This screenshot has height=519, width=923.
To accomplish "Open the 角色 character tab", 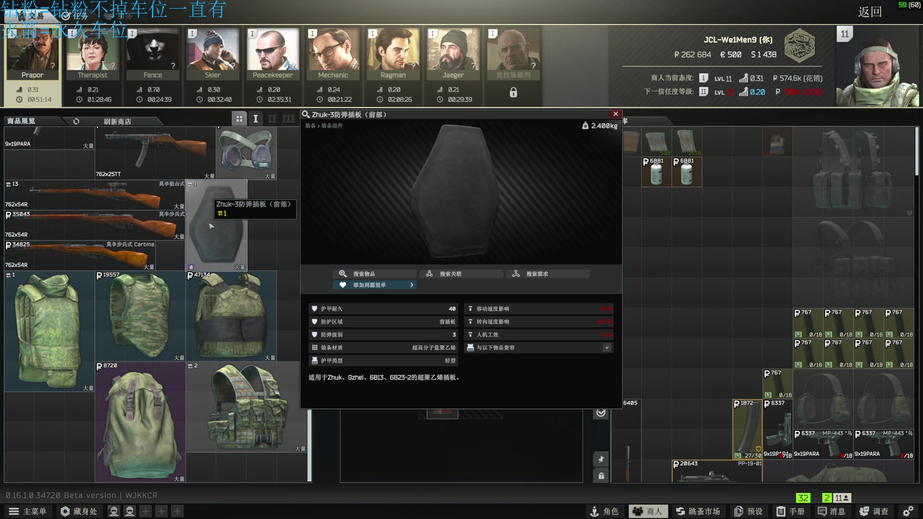I will point(604,511).
